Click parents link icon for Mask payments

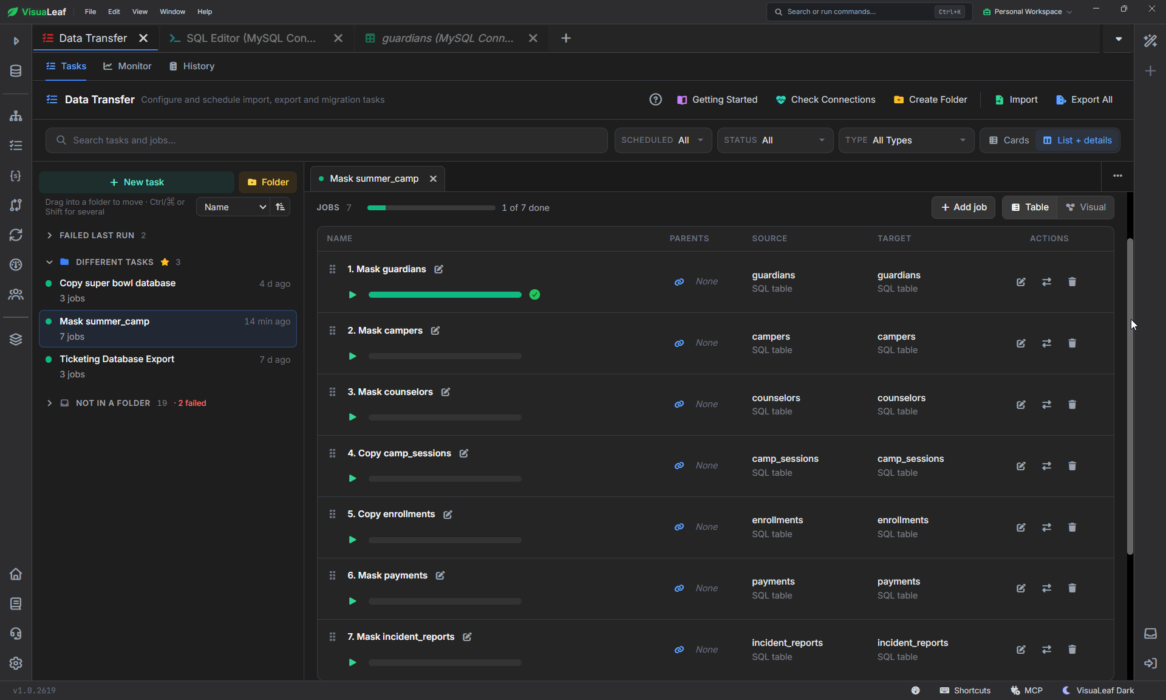pyautogui.click(x=679, y=588)
